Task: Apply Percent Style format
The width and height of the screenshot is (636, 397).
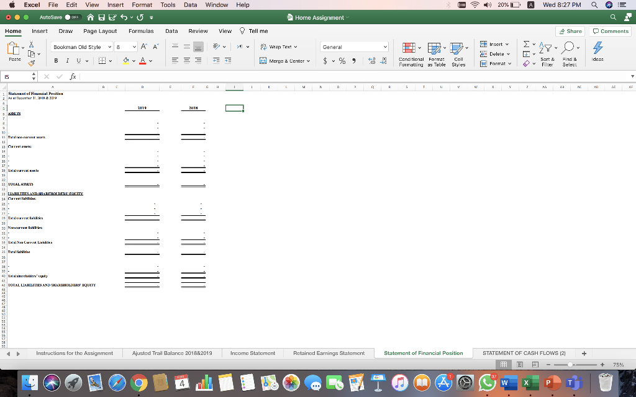Action: click(342, 61)
